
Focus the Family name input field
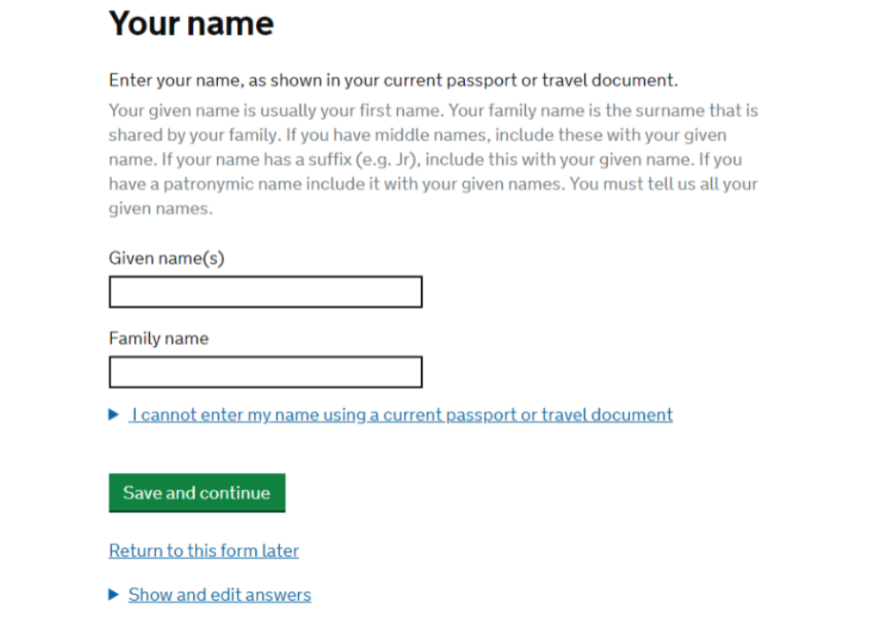tap(266, 372)
